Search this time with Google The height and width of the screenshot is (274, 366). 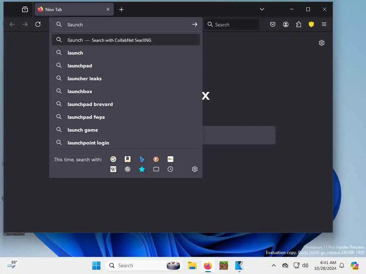113,159
